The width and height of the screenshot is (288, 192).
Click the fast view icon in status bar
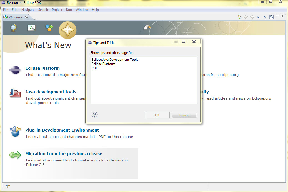point(8,186)
